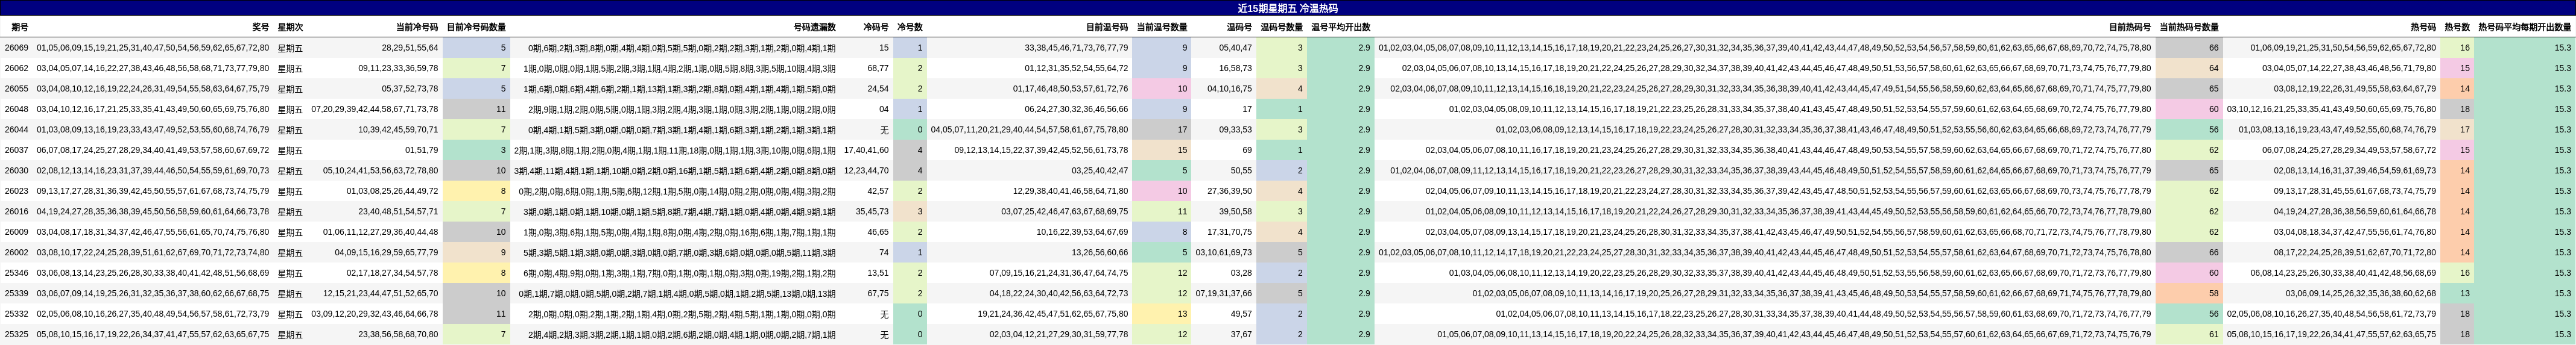Click hot numbers cell '06,07,08,24,25,27,28,29,34,49,53,57,58,67,72'

pyautogui.click(x=2349, y=149)
